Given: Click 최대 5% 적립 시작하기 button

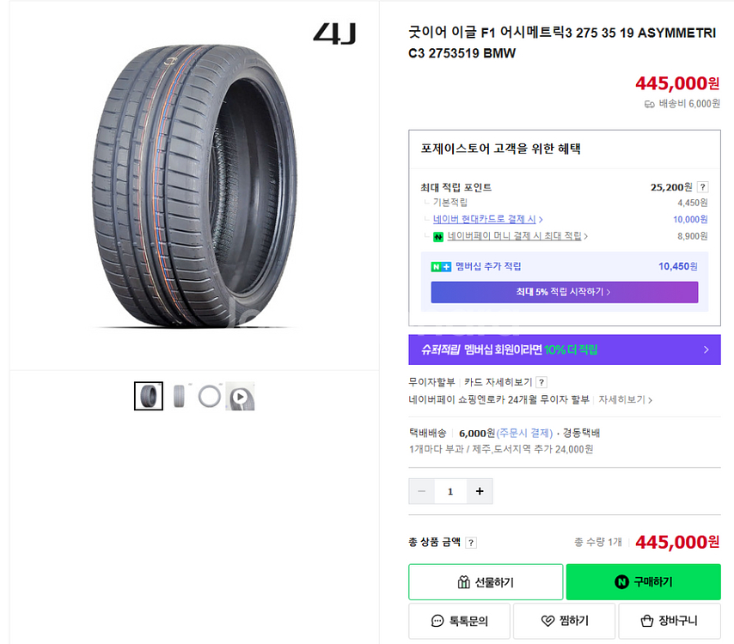Looking at the screenshot, I should (x=564, y=292).
